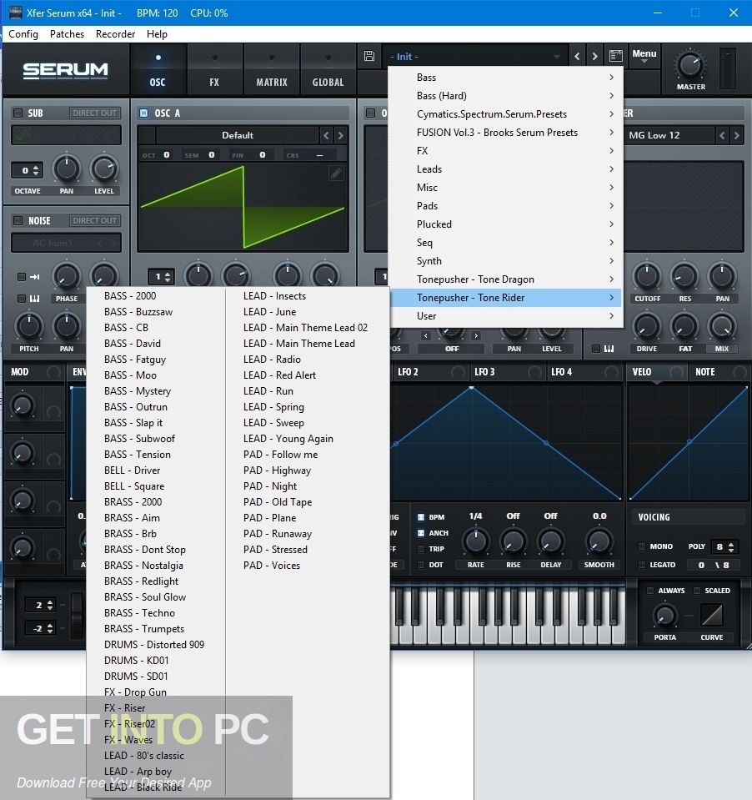752x800 pixels.
Task: Enable the SUB oscillator checkbox
Action: click(x=18, y=113)
